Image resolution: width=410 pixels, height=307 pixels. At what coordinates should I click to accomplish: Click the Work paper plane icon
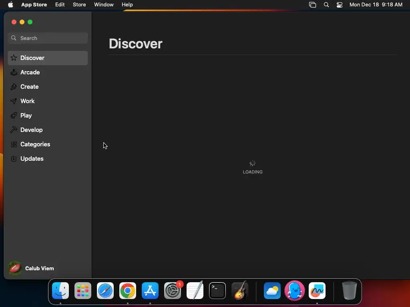(14, 101)
